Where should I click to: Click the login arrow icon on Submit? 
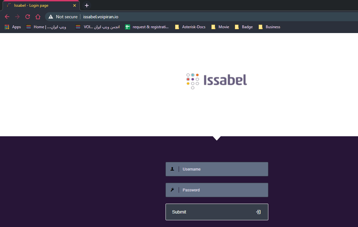coord(258,212)
